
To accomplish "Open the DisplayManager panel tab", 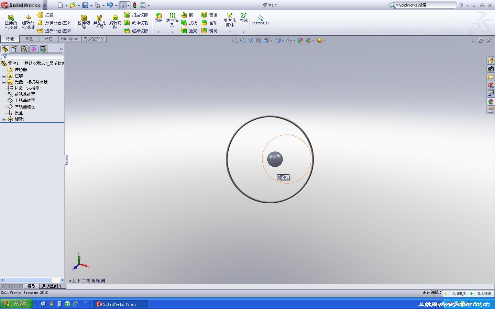I will click(43, 49).
